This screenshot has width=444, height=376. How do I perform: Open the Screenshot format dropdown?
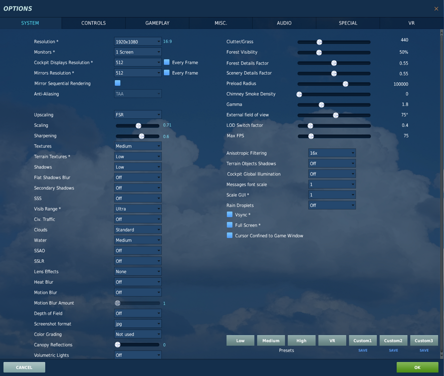click(x=138, y=324)
